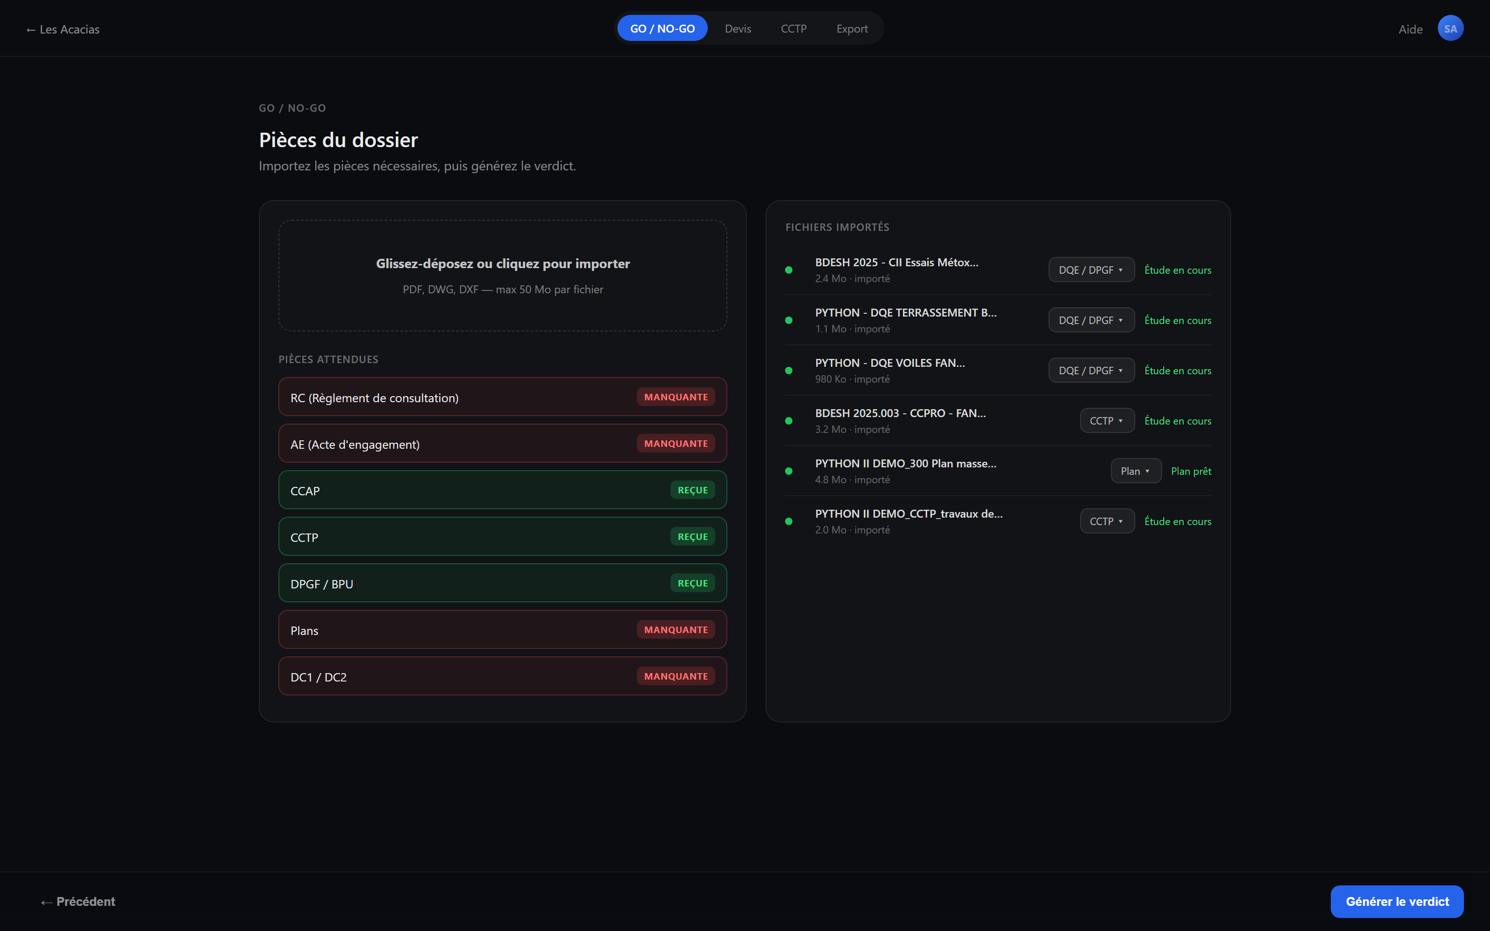
Task: Go back with Précédent
Action: point(78,902)
